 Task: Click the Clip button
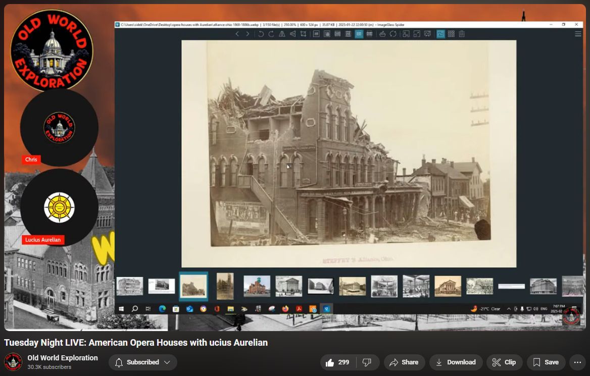tap(504, 362)
